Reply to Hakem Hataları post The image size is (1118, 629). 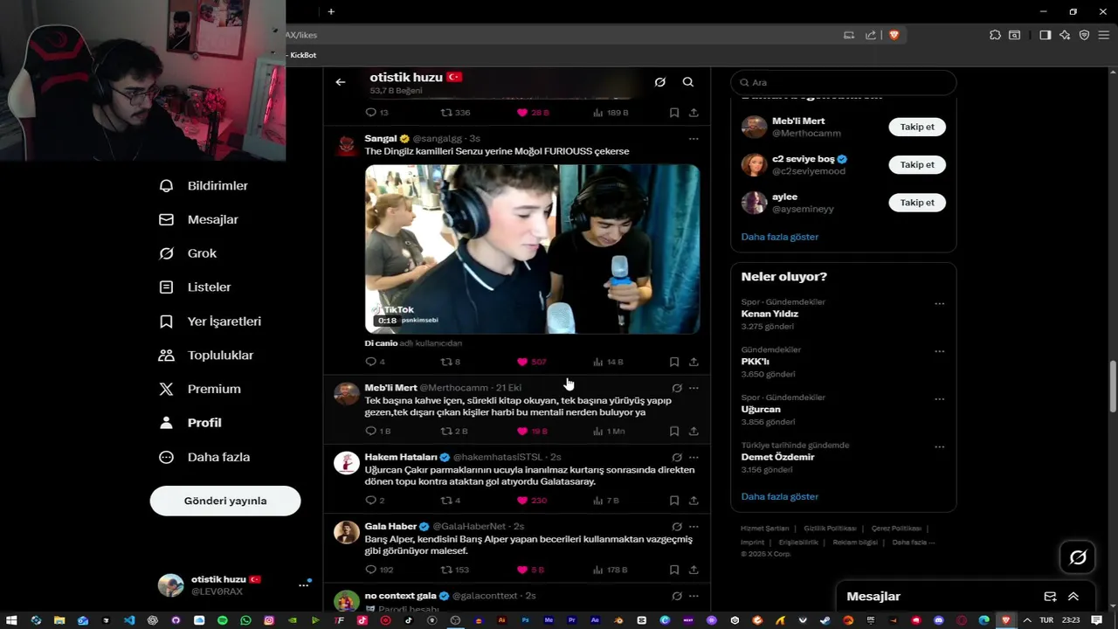coord(370,501)
